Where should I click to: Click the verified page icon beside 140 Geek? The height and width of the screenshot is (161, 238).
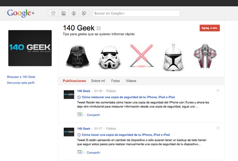pos(99,28)
